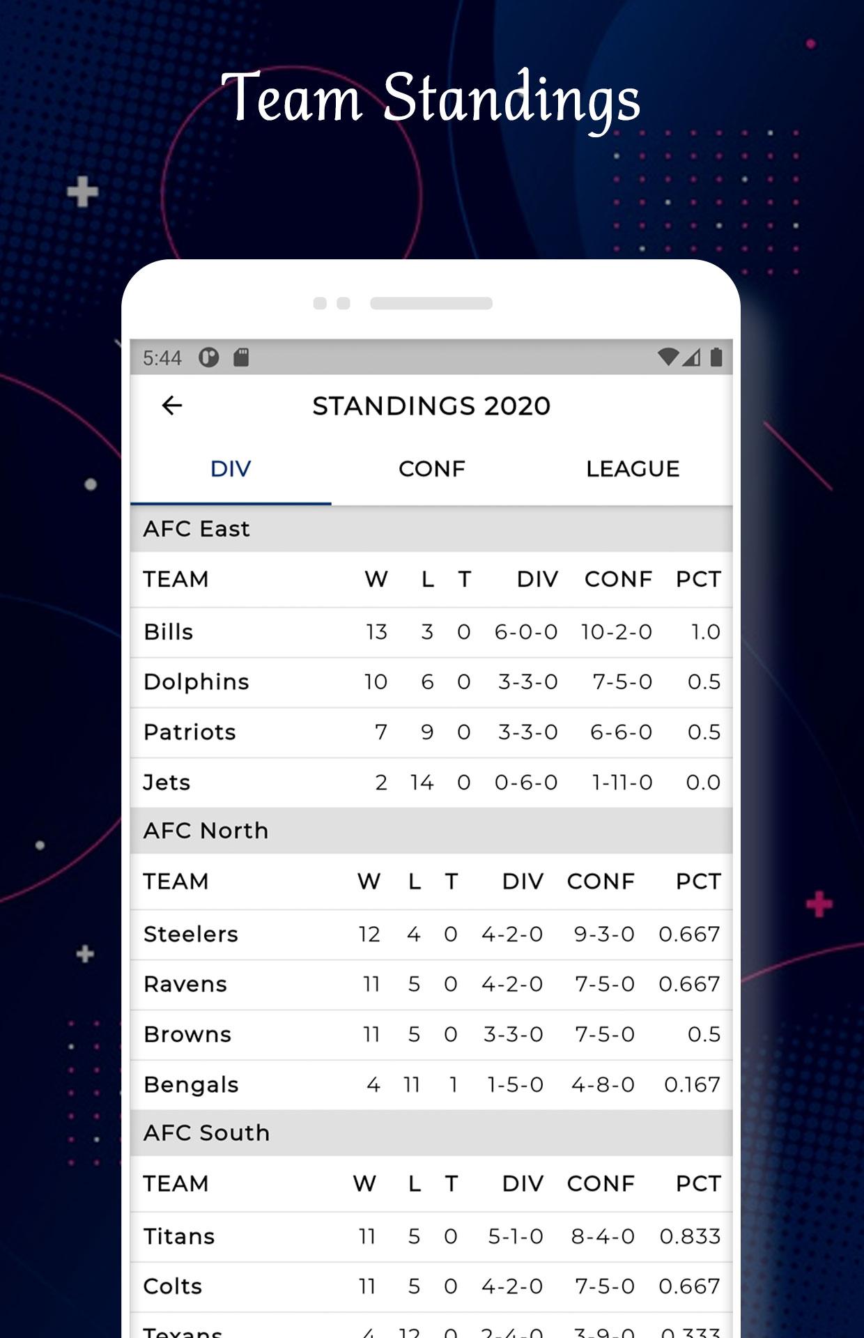
Task: Select the Dolphins row
Action: pyautogui.click(x=431, y=682)
